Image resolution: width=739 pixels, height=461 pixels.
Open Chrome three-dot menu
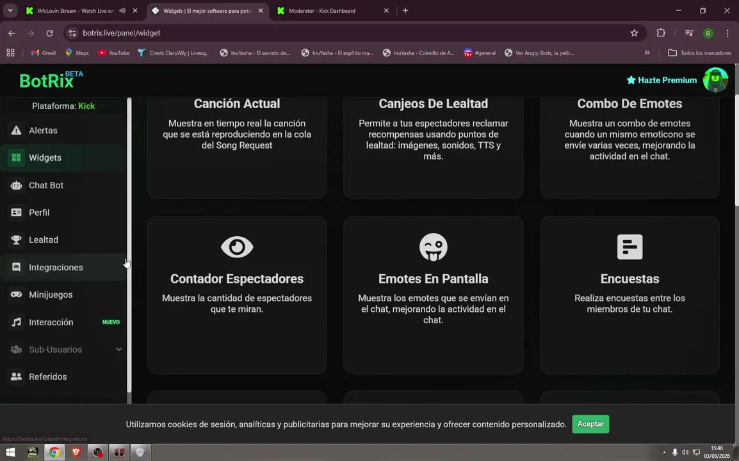(x=727, y=33)
